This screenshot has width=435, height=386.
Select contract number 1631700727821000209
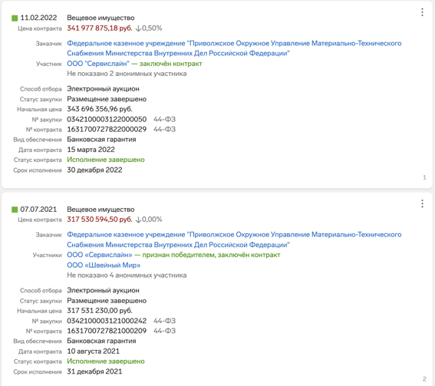(x=107, y=331)
